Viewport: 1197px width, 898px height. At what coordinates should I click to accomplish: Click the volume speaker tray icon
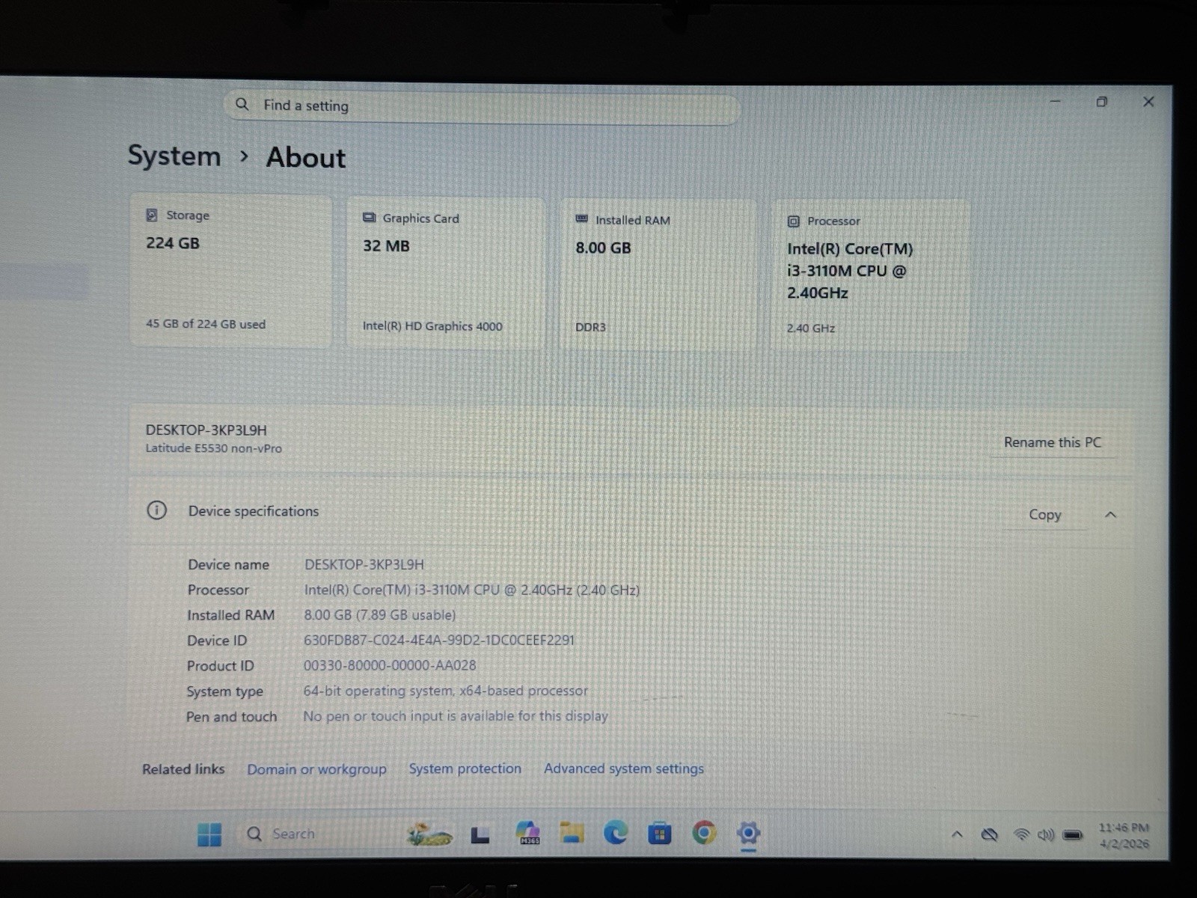coord(1046,834)
